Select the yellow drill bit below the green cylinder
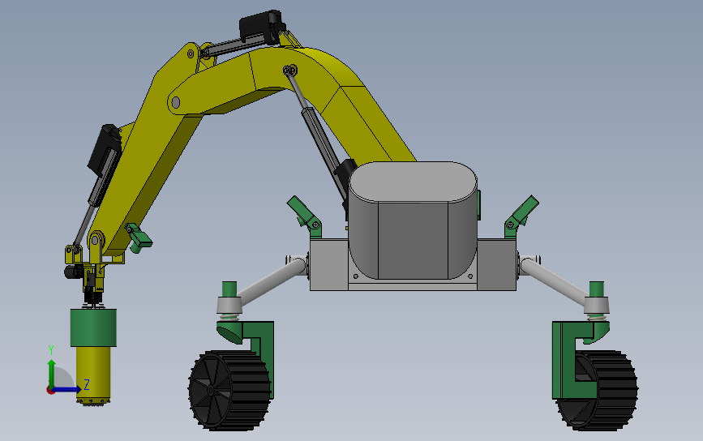 (92, 375)
